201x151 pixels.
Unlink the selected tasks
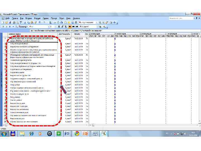tap(58, 22)
